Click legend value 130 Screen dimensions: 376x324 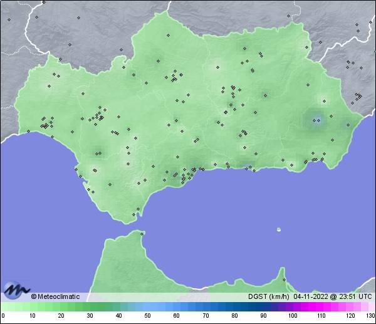point(371,316)
